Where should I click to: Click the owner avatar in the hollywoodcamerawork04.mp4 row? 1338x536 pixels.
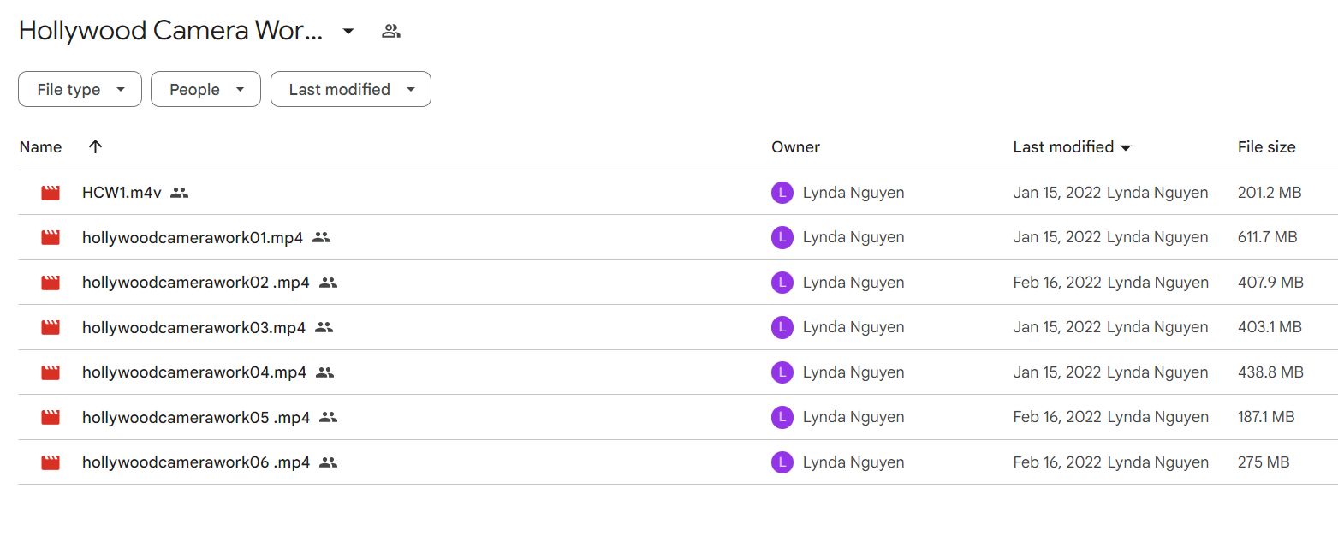click(782, 372)
